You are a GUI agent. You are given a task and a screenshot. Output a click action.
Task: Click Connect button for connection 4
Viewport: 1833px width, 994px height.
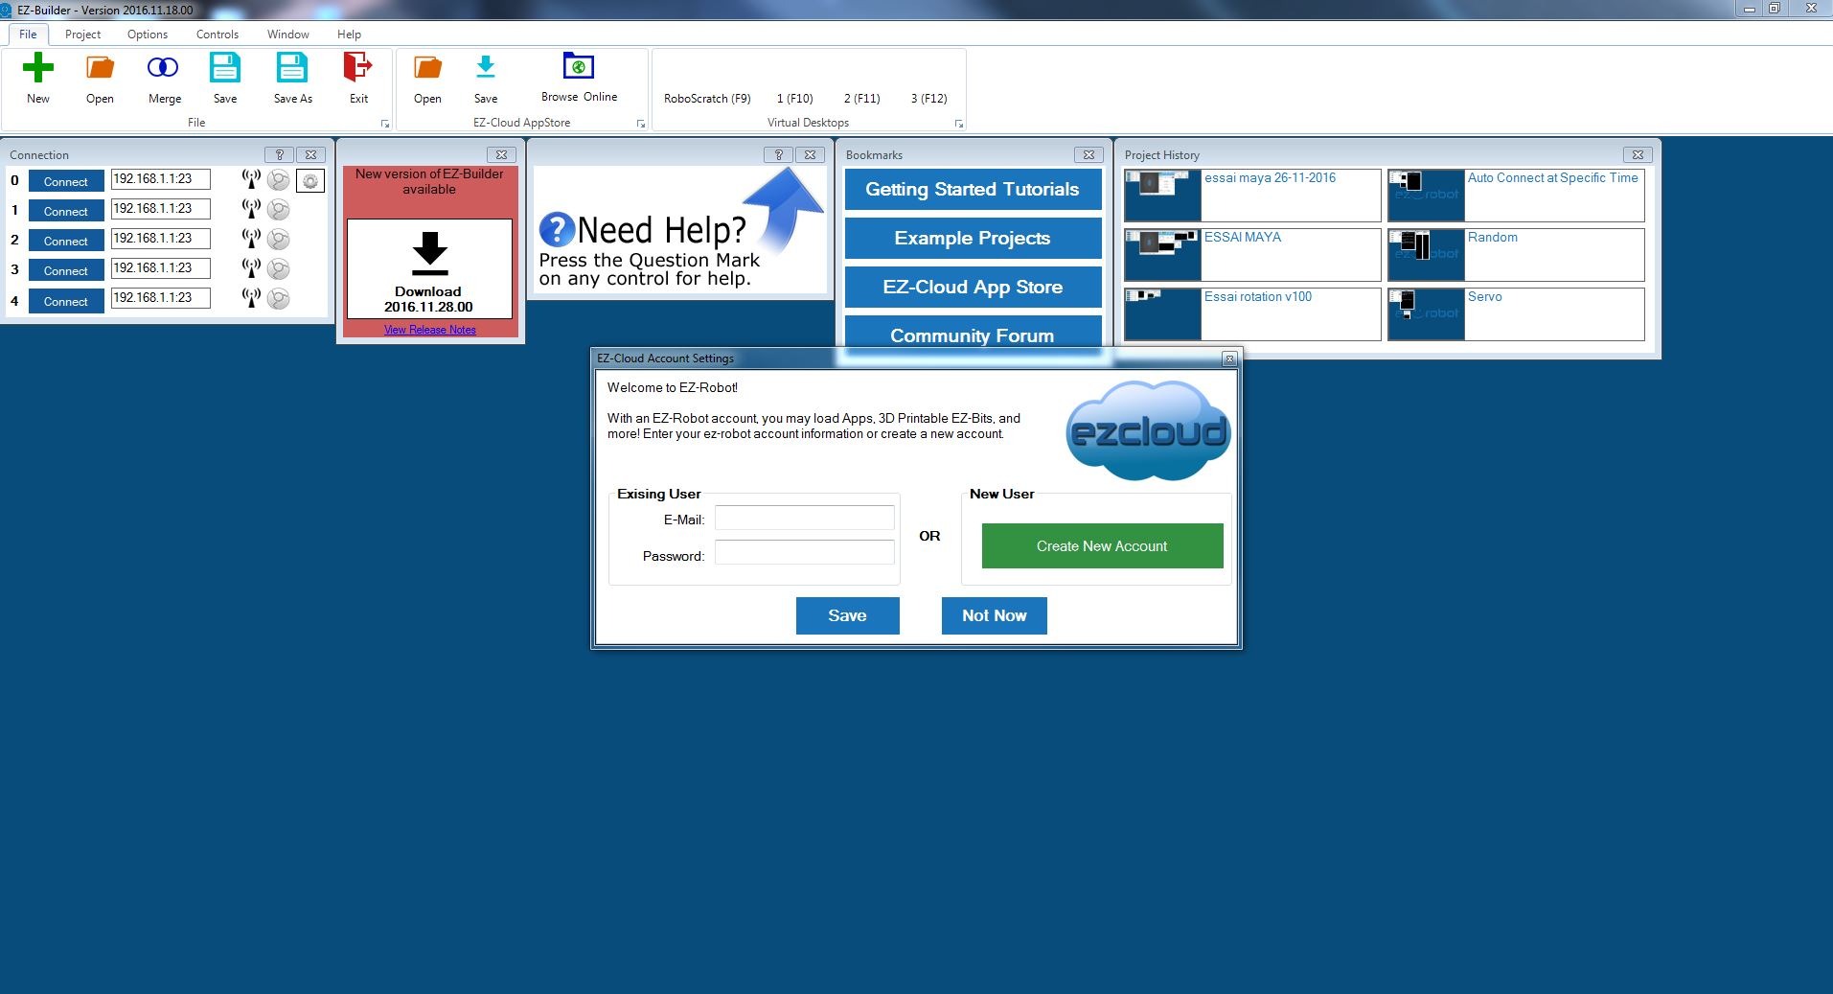point(66,301)
